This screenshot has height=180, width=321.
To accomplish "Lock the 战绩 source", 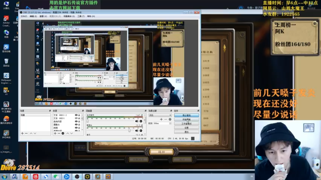I will [79, 128].
